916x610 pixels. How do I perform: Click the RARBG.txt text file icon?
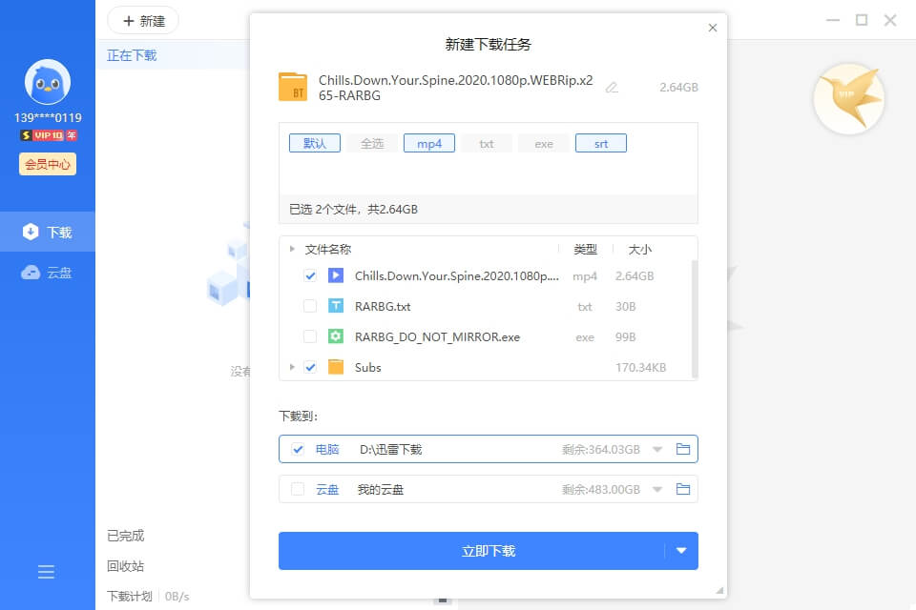[x=335, y=306]
